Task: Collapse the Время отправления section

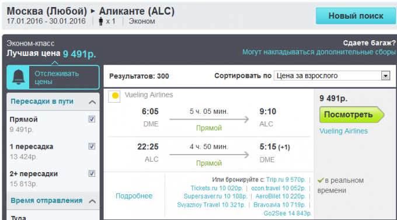Action: (92, 201)
